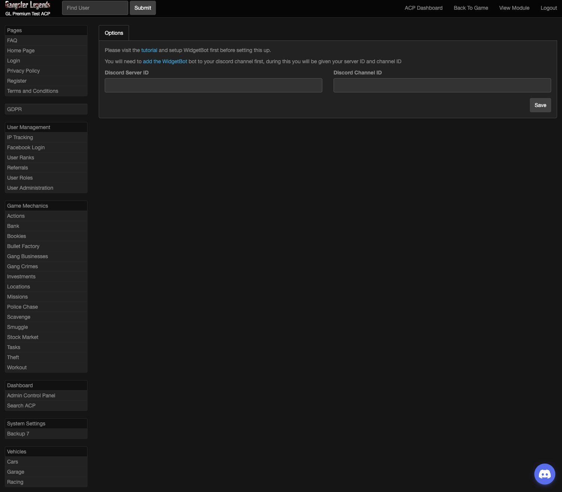
Task: Choose Garage in the Vehicles section
Action: [x=16, y=472]
